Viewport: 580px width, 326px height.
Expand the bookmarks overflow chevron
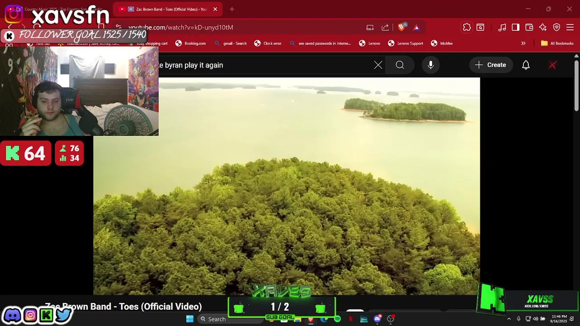point(523,43)
